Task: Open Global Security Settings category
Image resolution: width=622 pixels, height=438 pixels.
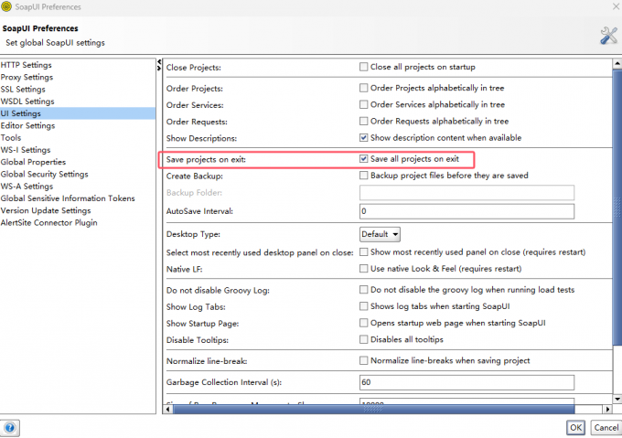Action: [78, 174]
